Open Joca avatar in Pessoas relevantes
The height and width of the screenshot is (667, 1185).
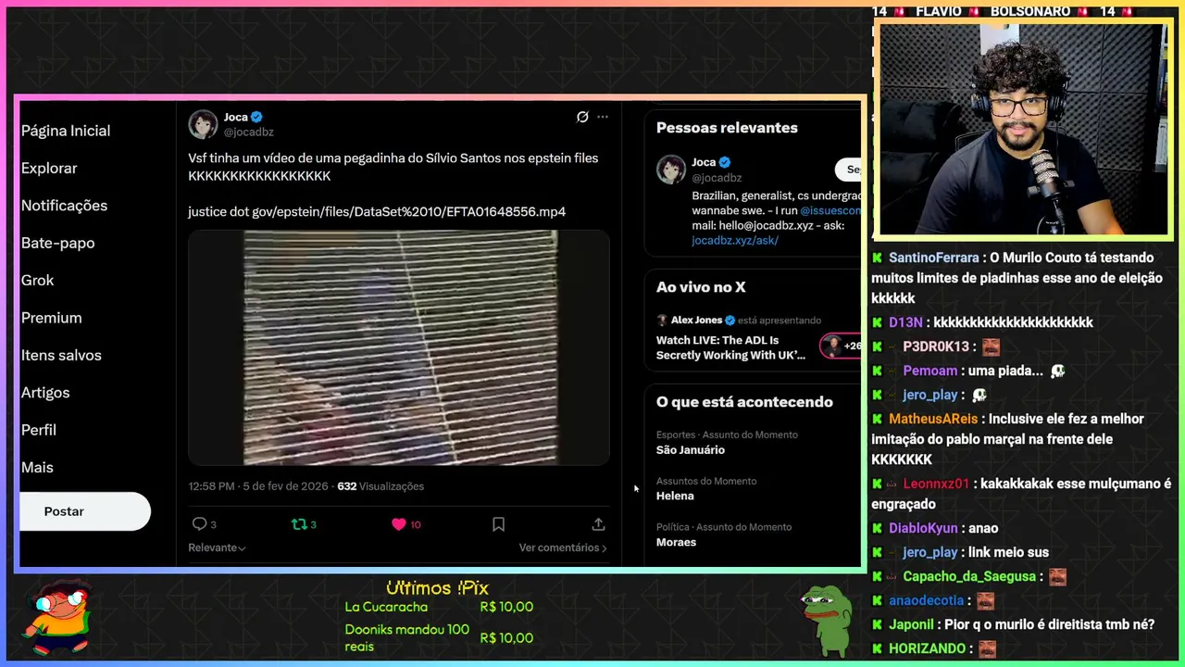point(671,170)
